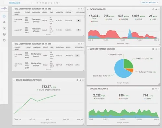Open settings gear of Google Analytics widget

pyautogui.click(x=153, y=89)
